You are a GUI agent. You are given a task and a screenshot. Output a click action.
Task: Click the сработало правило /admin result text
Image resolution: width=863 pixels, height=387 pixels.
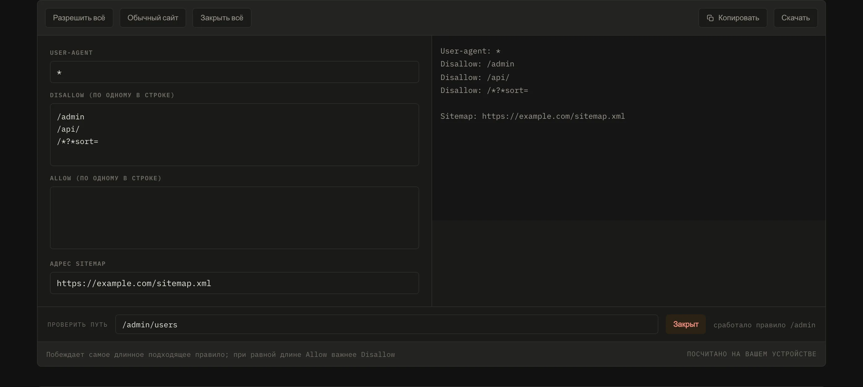click(x=764, y=325)
